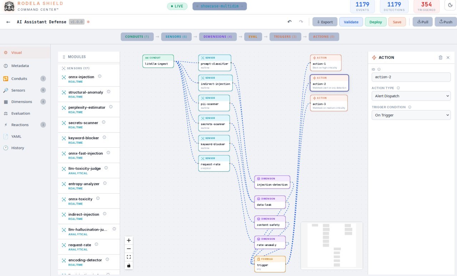The image size is (457, 276).
Task: Click the Rodela Shield logo icon
Action: click(x=9, y=6)
